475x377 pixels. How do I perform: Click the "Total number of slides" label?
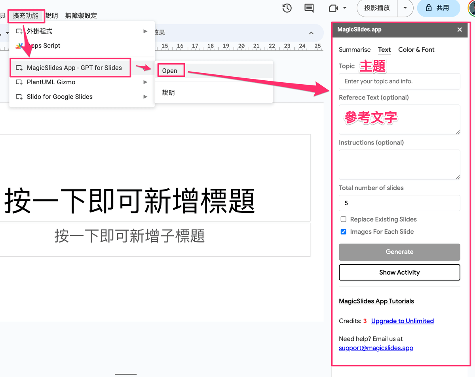point(371,188)
